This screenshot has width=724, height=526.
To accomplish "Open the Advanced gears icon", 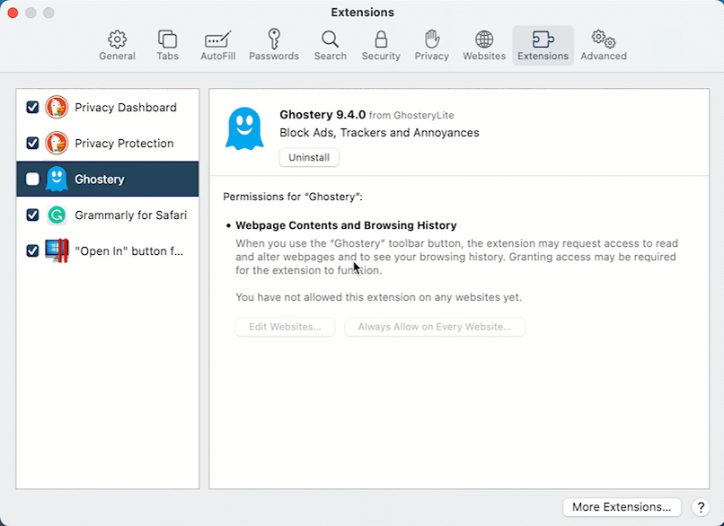I will 604,39.
